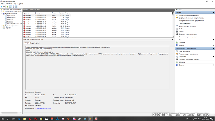Sort events by the Уровень column header
Image resolution: width=215 pixels, height=121 pixels.
coord(28,13)
